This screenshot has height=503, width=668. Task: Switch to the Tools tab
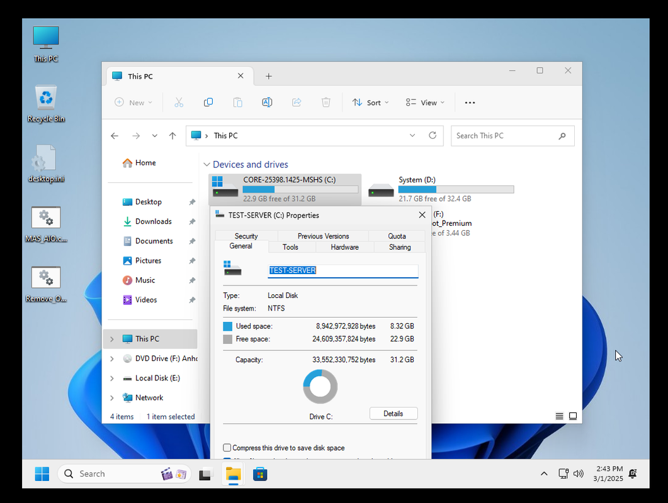(x=290, y=247)
